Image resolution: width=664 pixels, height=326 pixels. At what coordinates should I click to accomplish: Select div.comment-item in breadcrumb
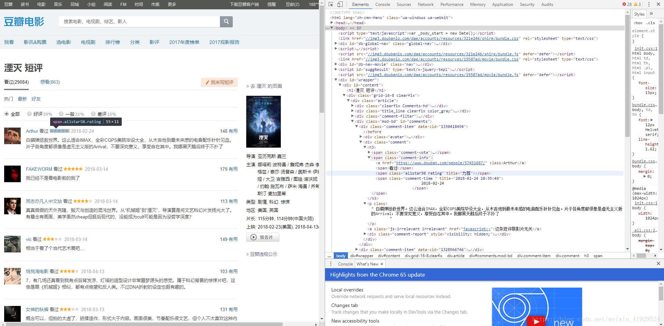(534, 256)
